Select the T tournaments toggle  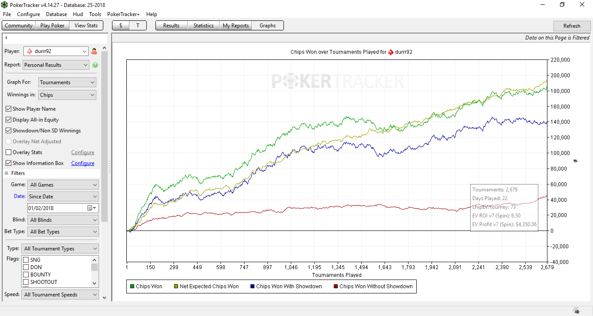point(138,26)
